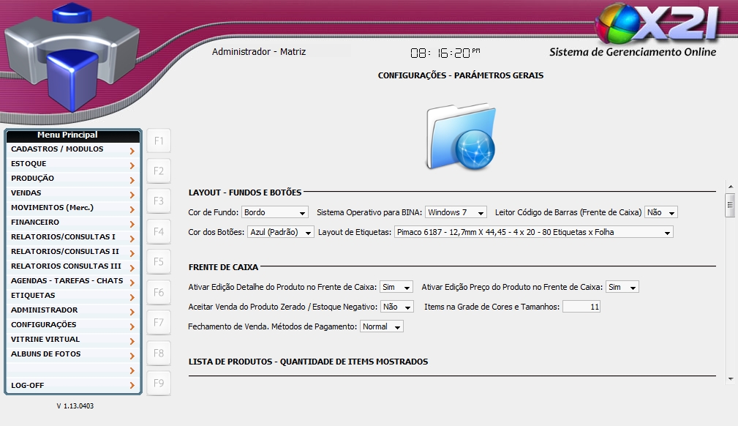
Task: Click the blue globe folder icon
Action: click(461, 136)
